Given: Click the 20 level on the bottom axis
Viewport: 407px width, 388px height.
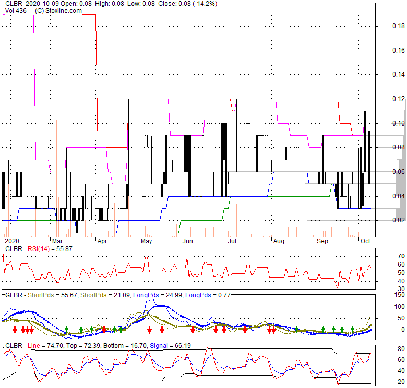Looking at the screenshot, I should point(401,382).
